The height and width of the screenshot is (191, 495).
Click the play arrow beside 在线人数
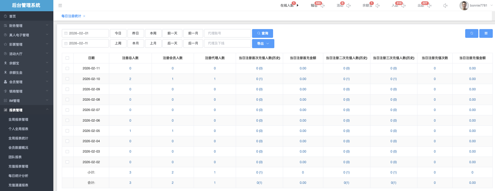[298, 5]
